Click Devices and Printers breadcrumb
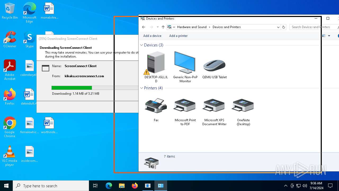Screen dimensions: 339x191 227,27
